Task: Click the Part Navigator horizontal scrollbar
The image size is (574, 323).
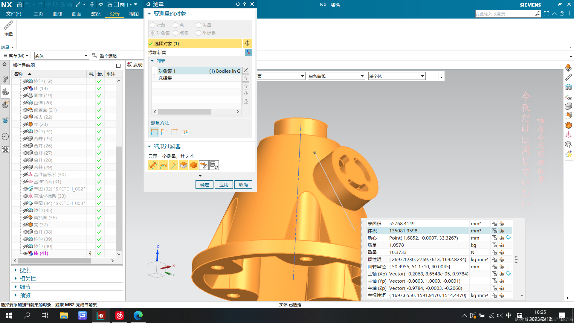Action: tap(54, 260)
